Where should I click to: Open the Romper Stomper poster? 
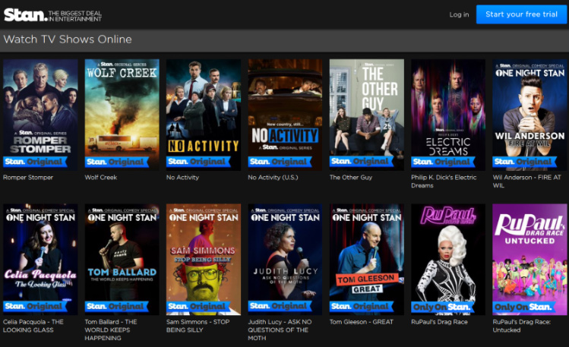(40, 115)
